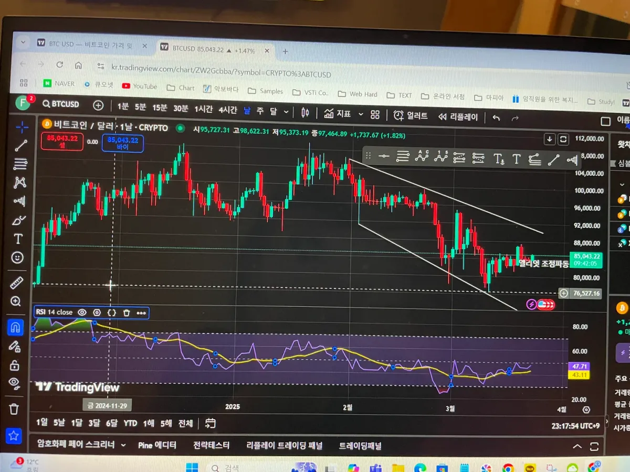Screen dimensions: 630x472
Task: Remove the RSI indicator
Action: pos(127,313)
